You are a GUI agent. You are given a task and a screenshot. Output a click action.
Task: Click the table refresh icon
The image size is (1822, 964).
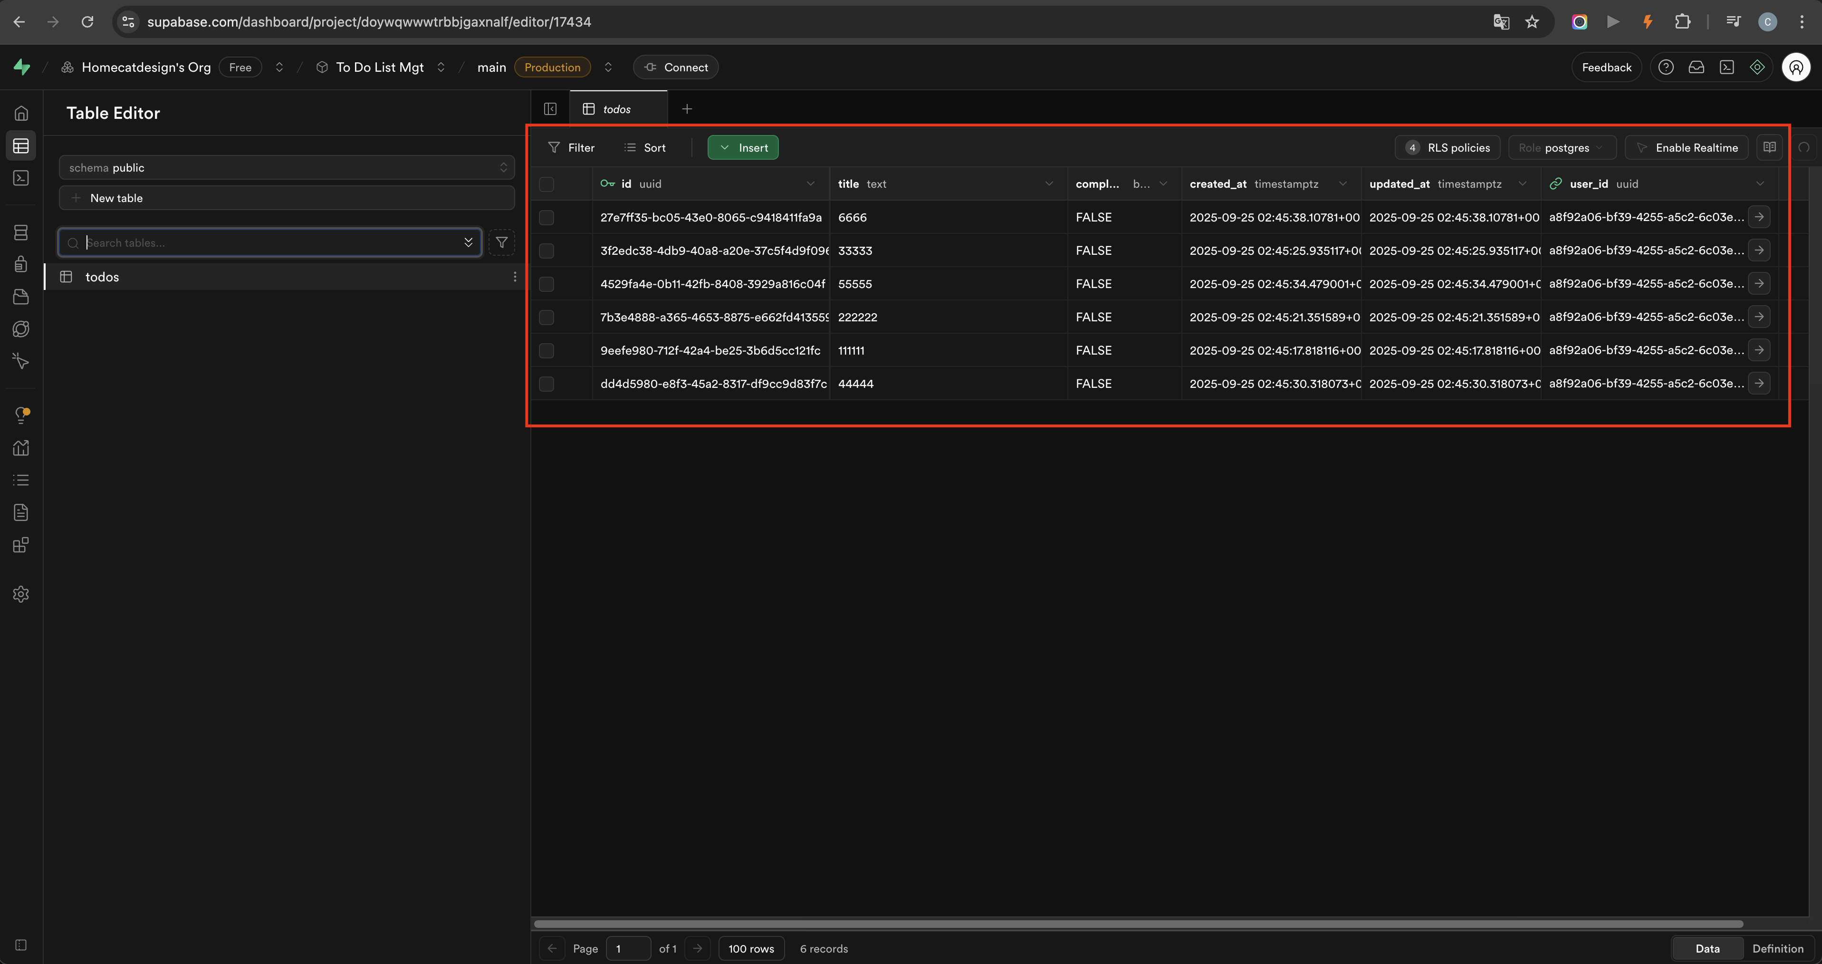click(x=1803, y=147)
